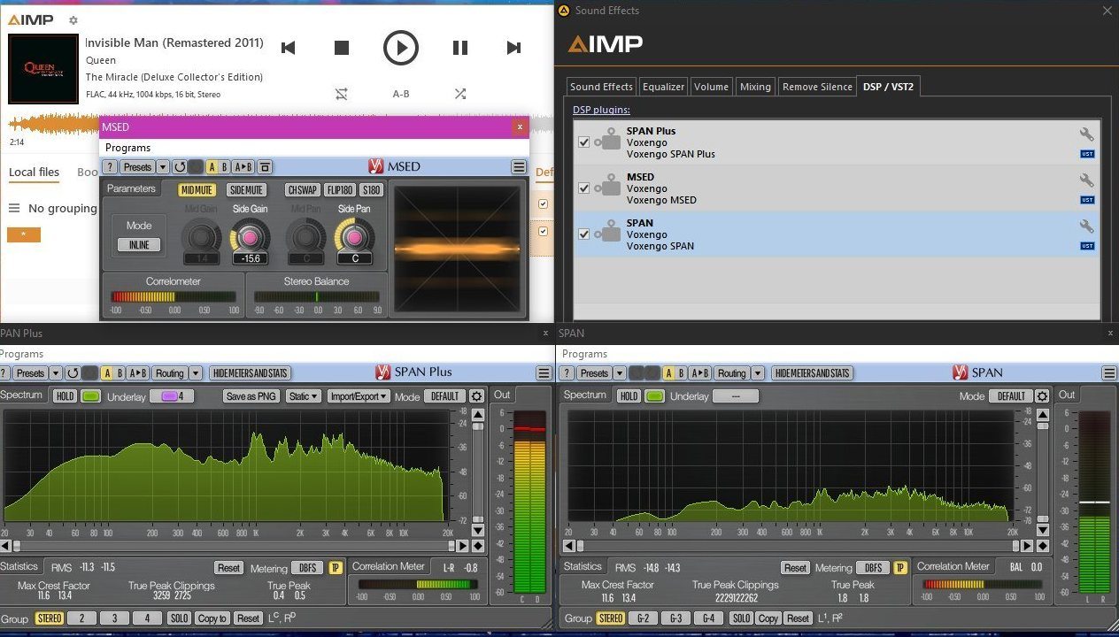Reset statistics in SPAN Plus
The height and width of the screenshot is (637, 1119).
pyautogui.click(x=228, y=568)
